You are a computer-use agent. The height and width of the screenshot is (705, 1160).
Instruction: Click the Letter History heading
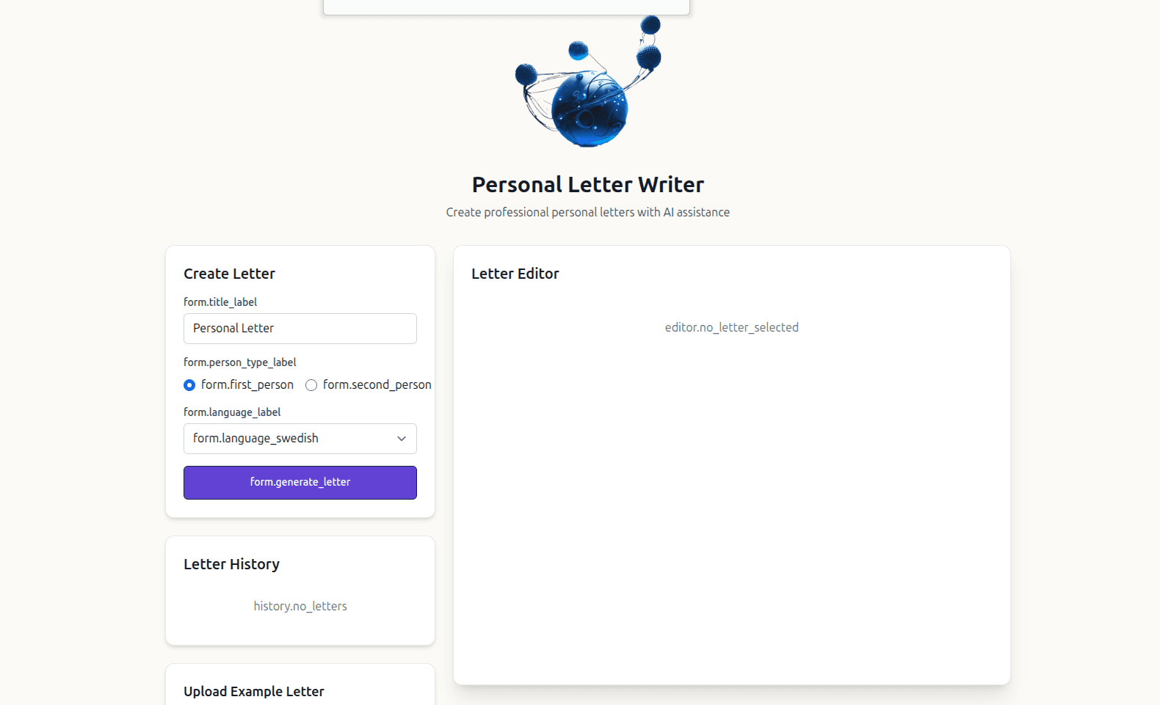pyautogui.click(x=231, y=564)
